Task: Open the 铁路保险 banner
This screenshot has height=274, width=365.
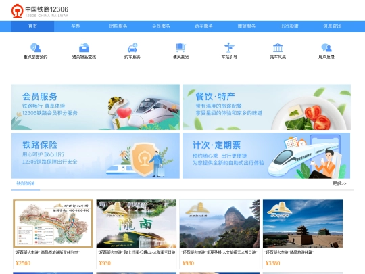Action: pyautogui.click(x=95, y=156)
